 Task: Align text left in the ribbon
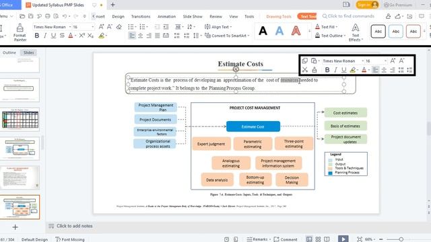click(132, 36)
